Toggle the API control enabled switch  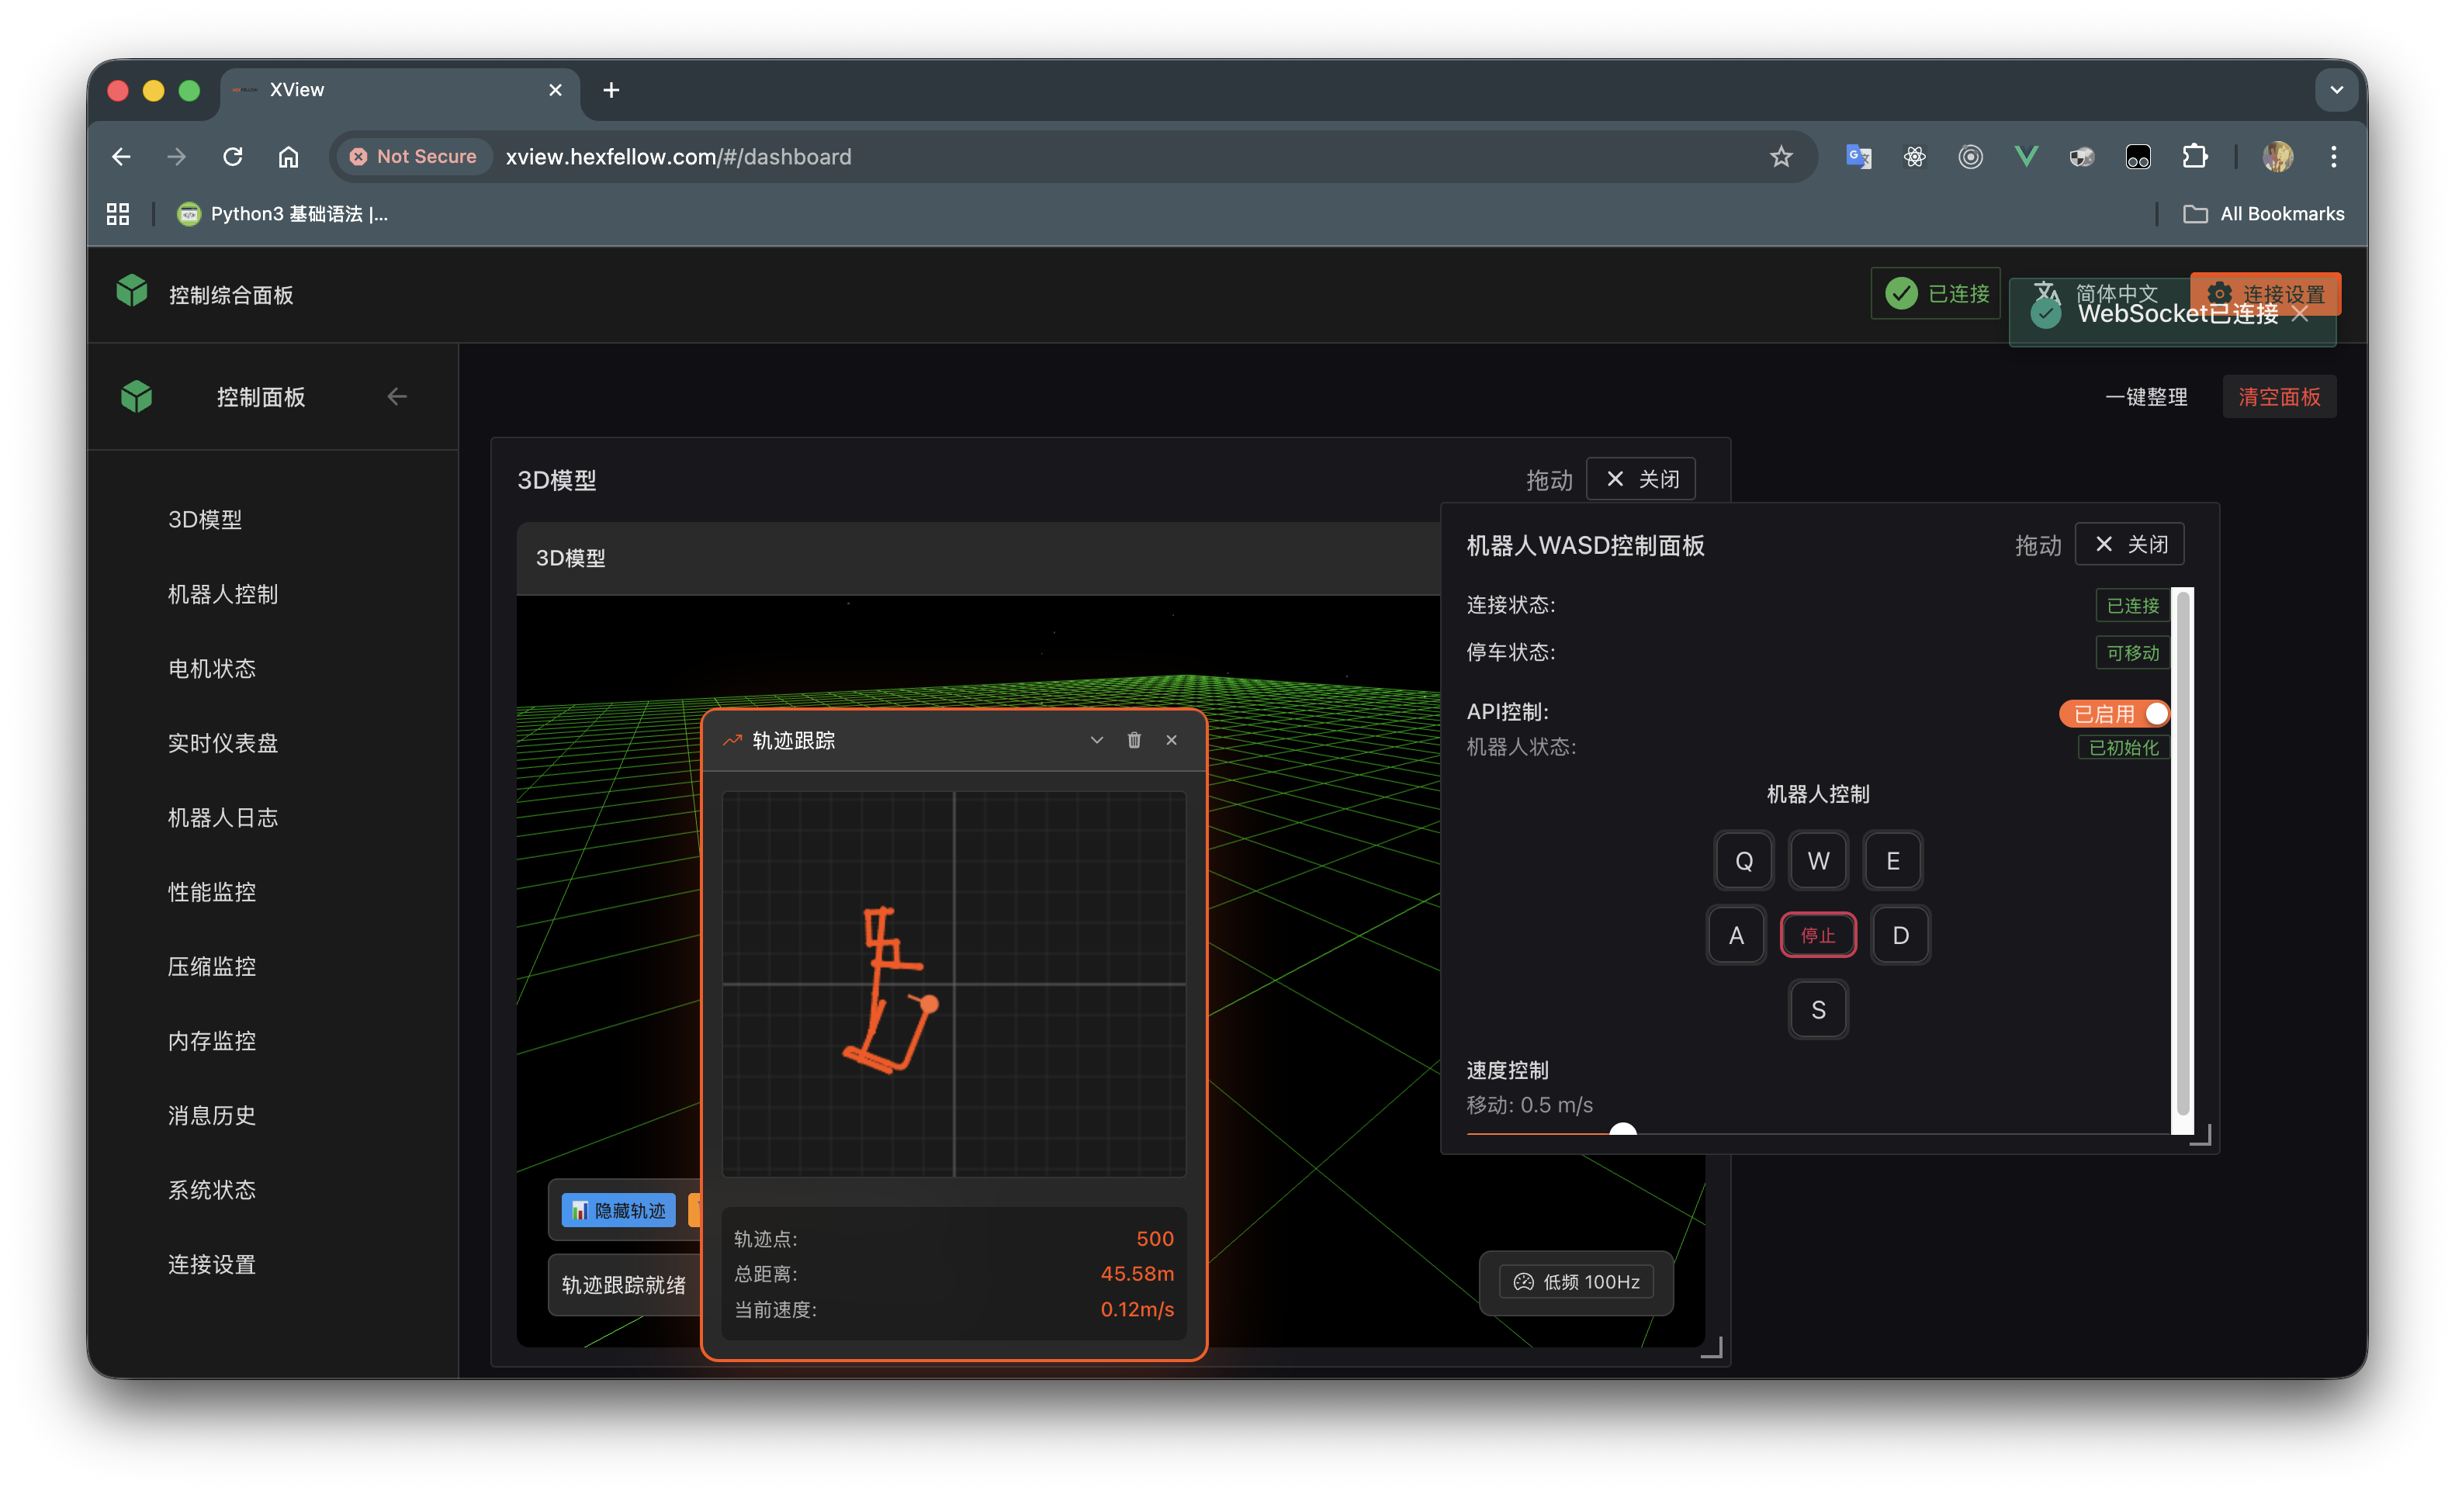point(2114,713)
